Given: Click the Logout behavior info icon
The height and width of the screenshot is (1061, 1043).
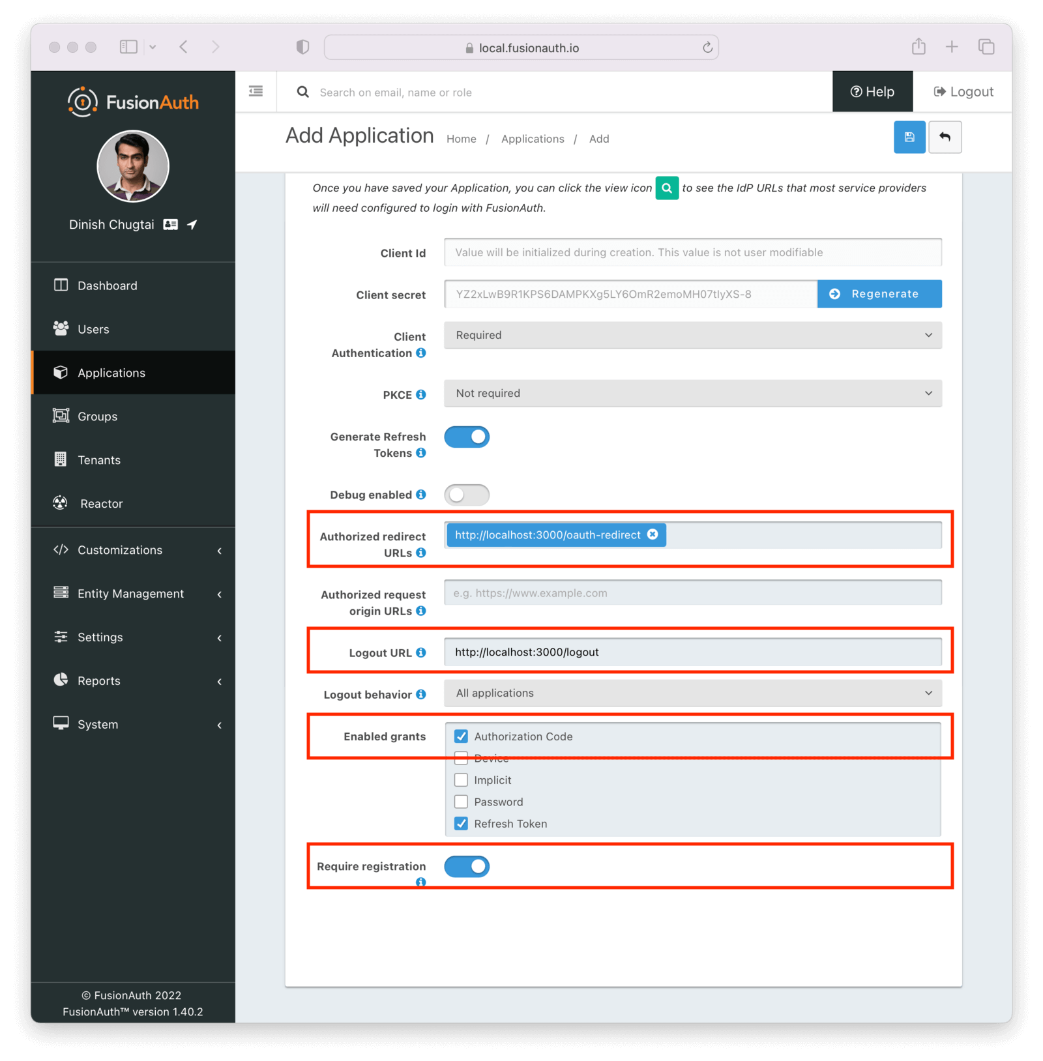Looking at the screenshot, I should tap(421, 693).
